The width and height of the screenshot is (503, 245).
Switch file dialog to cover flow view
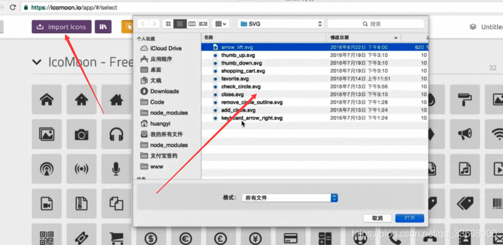click(203, 24)
